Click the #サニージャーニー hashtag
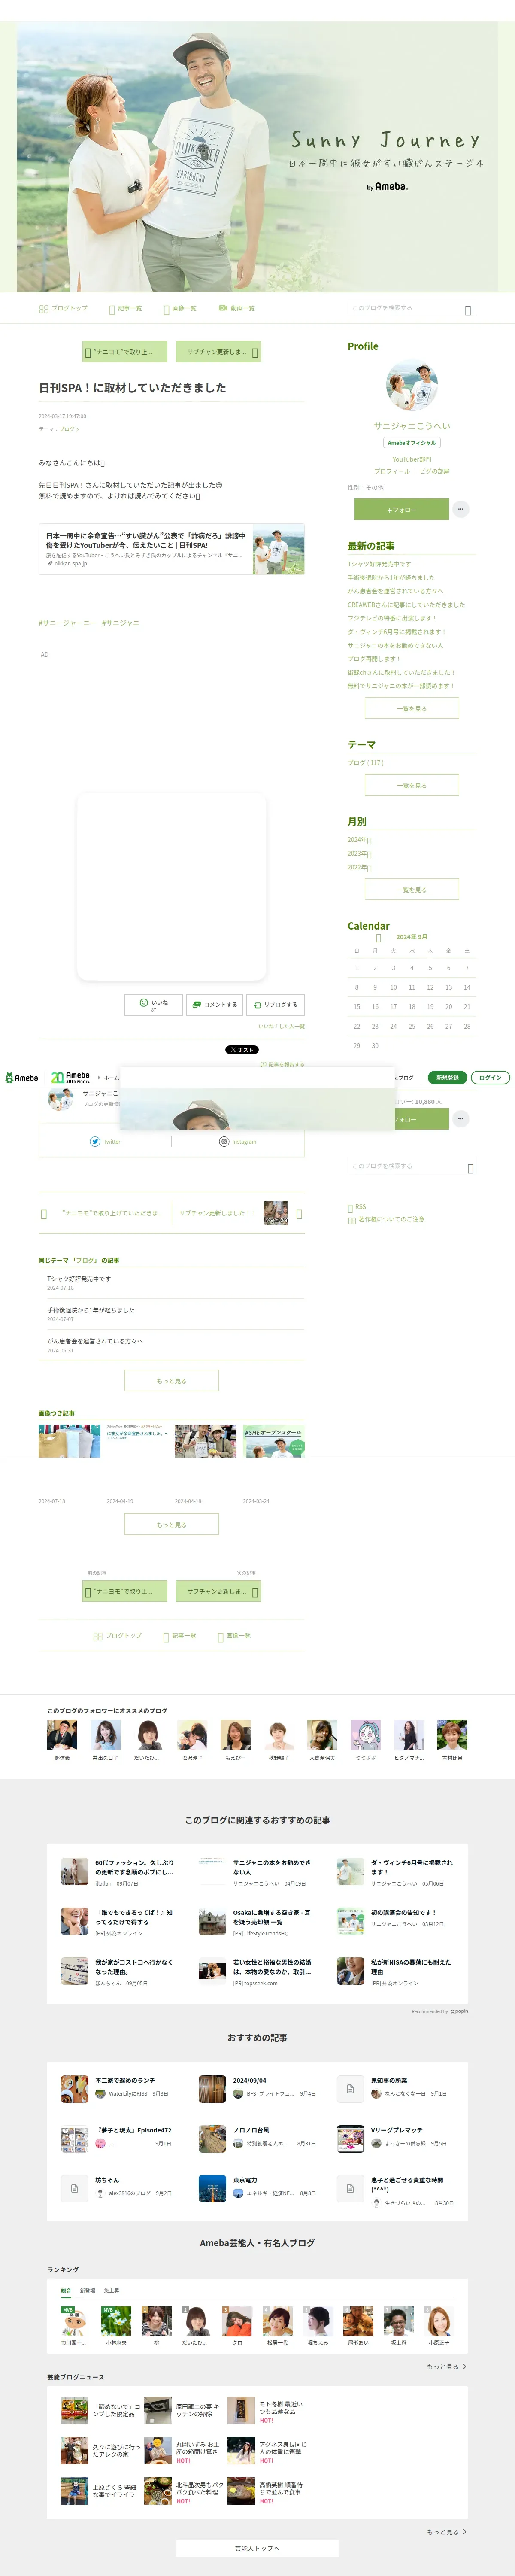Viewport: 515px width, 2576px height. point(67,623)
